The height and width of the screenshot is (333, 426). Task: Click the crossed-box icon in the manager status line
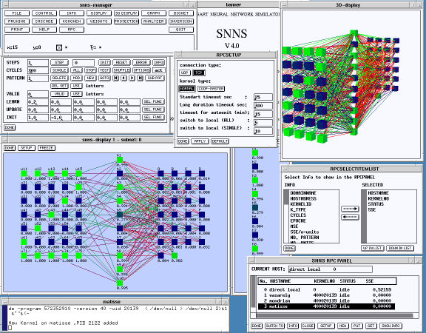pos(59,47)
